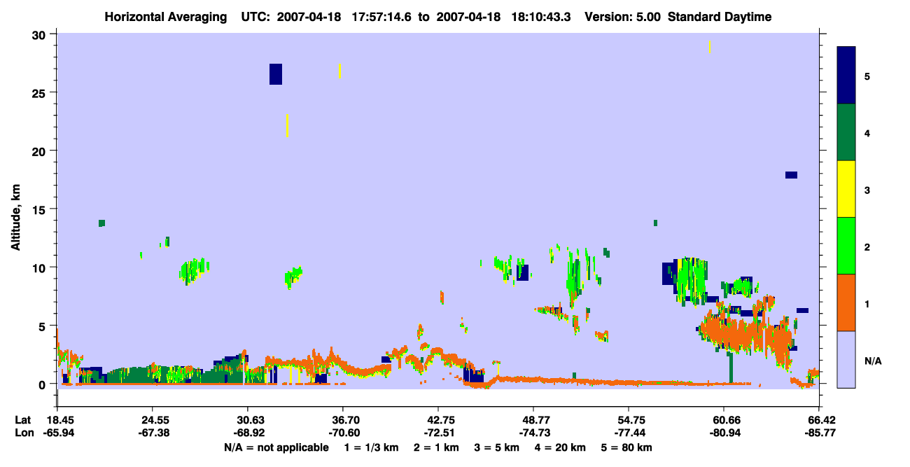Screen dimensions: 910x467
Task: Click the 'Lon' row label
Action: (23, 433)
